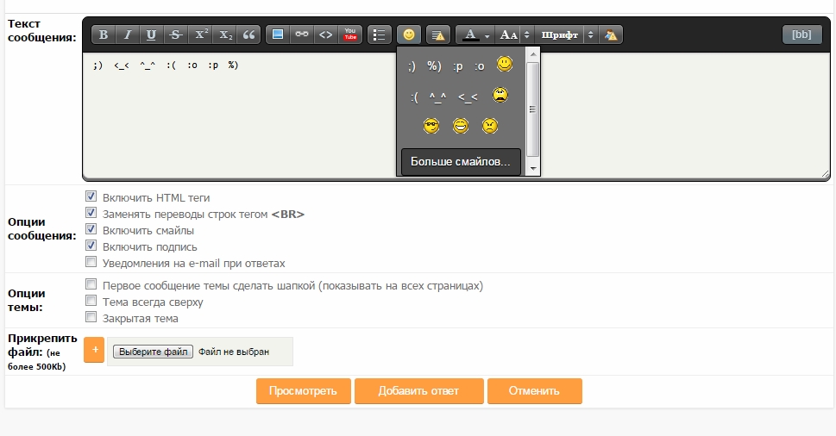
Task: Insert a hyperlink with link icon
Action: tap(301, 34)
